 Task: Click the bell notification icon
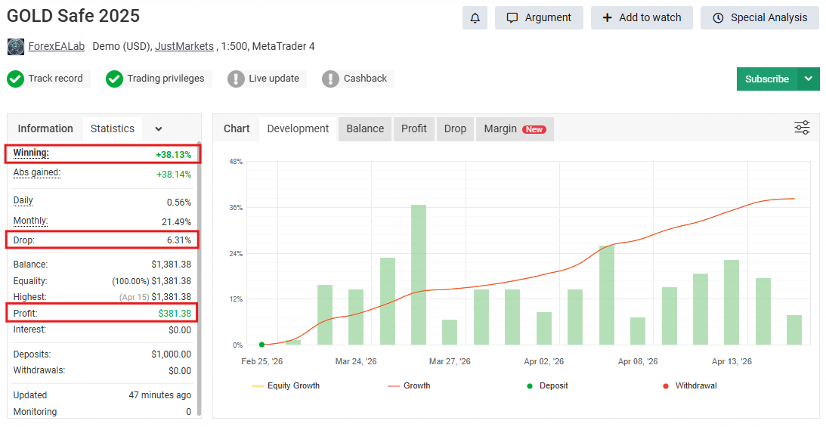point(475,18)
